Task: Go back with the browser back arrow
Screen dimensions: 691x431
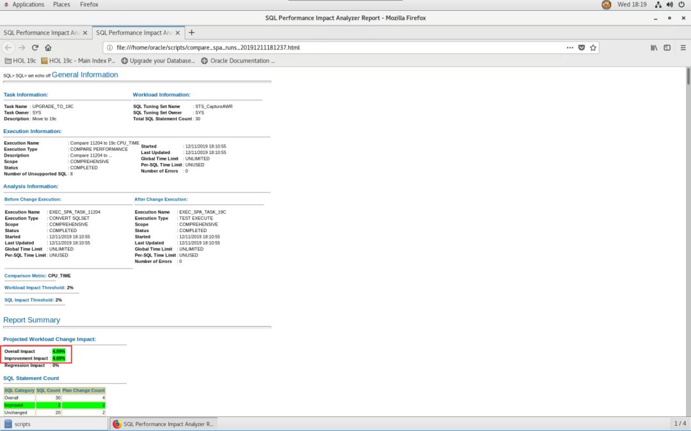Action: tap(8, 47)
